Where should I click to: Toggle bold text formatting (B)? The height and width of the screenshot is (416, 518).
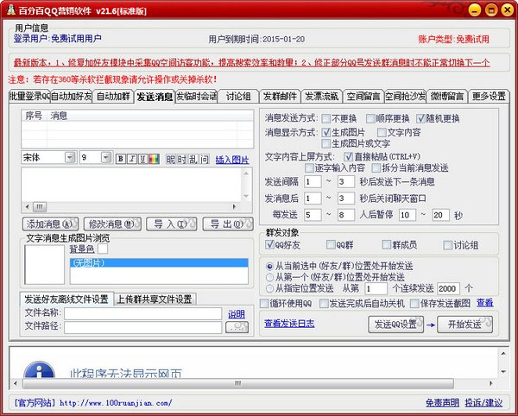[x=119, y=159]
